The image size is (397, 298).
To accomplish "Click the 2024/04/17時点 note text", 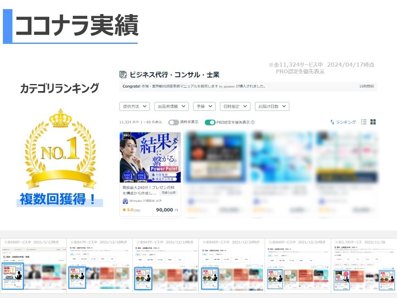I will coord(350,65).
